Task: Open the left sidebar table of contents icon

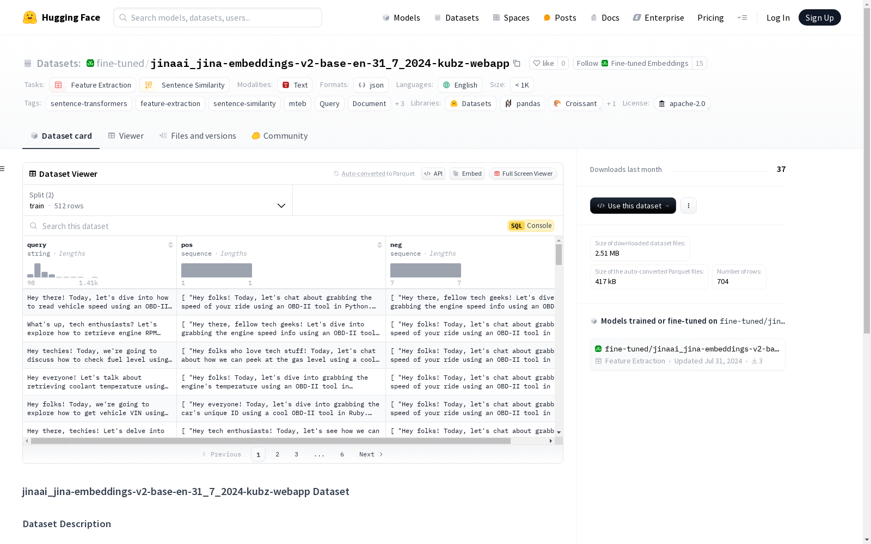Action: tap(3, 169)
